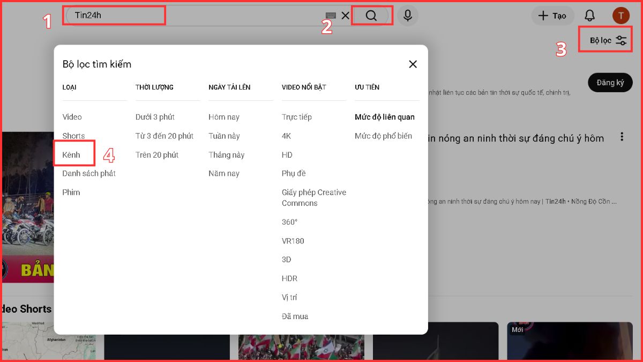Choose Phim from the Loại list
Image resolution: width=643 pixels, height=362 pixels.
click(x=70, y=192)
